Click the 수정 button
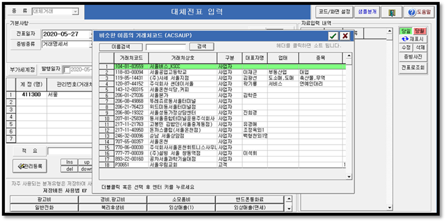Viewport: 446px width, 222px height. pyautogui.click(x=406, y=47)
